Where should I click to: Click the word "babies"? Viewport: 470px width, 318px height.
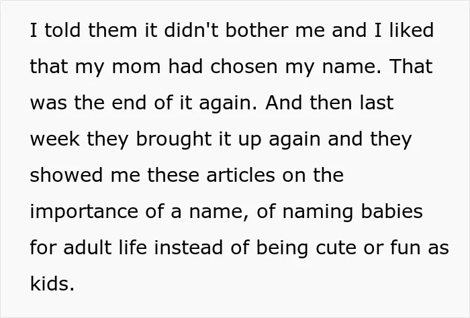pos(391,211)
